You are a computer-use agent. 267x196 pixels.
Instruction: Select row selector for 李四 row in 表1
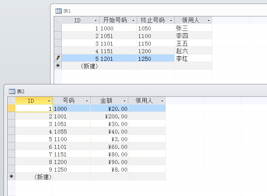[x=58, y=35]
